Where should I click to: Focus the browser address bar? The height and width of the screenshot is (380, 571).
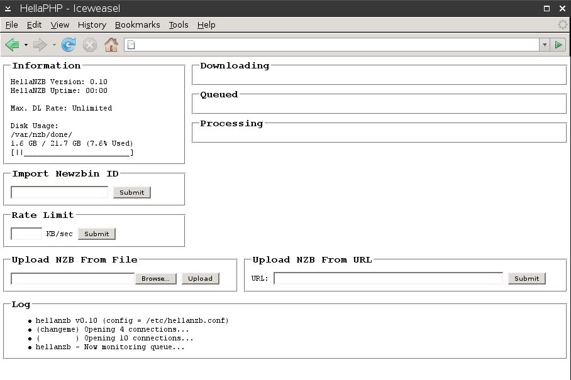click(331, 45)
